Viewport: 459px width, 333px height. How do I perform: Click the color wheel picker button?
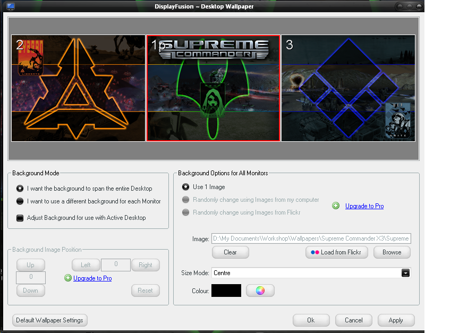coord(260,291)
